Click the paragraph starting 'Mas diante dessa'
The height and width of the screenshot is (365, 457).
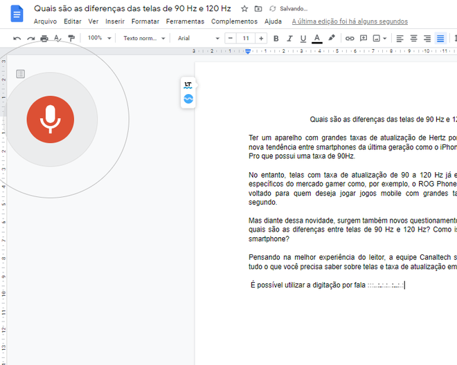(x=352, y=230)
